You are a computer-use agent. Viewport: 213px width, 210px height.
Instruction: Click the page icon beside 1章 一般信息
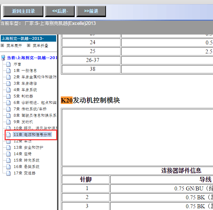9,70
